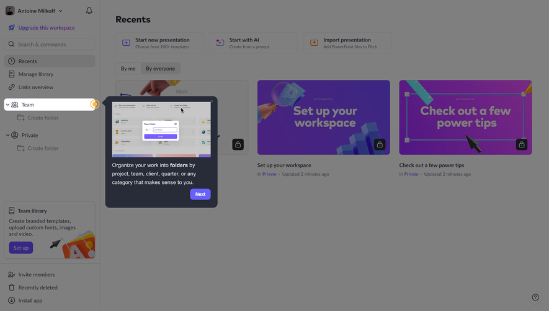Switch to the By everyone filter
Screen dimensions: 549x311
[161, 69]
